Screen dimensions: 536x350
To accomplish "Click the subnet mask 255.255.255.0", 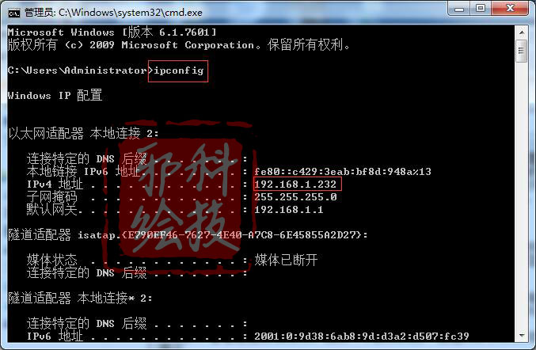I will click(x=295, y=197).
